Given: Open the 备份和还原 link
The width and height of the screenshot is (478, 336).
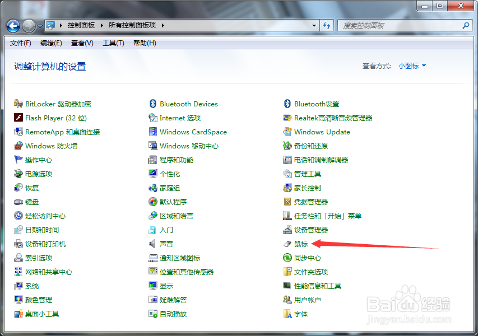Looking at the screenshot, I should tap(311, 146).
